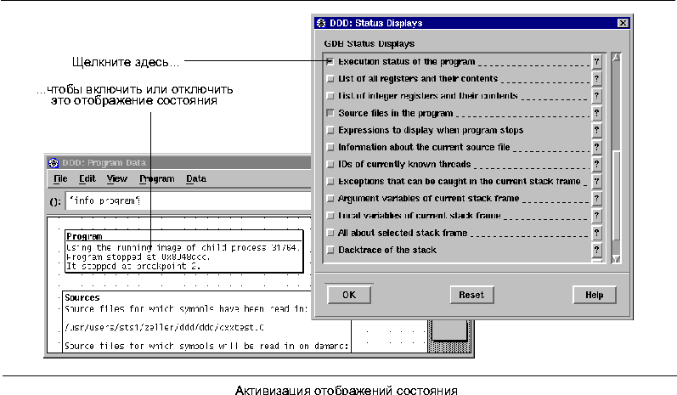
Task: Open Program menu in Program Data window
Action: 157,178
